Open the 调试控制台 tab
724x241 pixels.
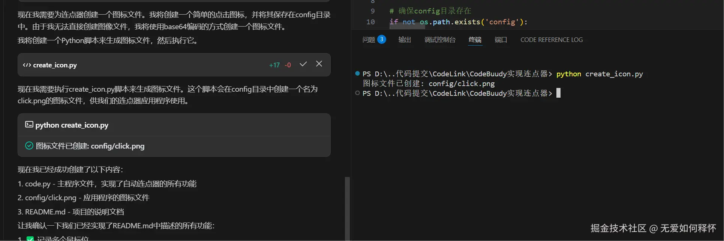tap(440, 40)
